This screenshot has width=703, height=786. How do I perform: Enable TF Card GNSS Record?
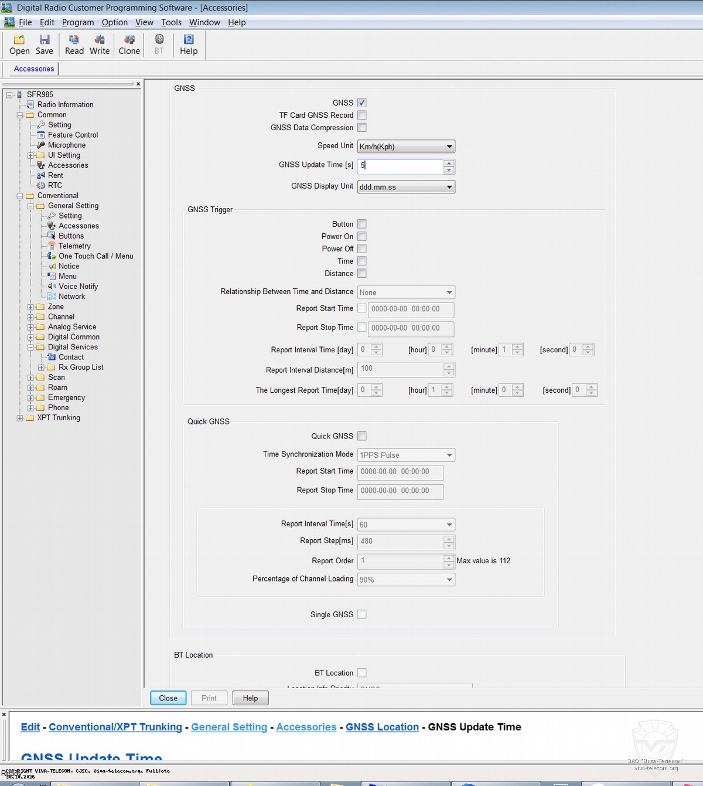click(x=362, y=115)
